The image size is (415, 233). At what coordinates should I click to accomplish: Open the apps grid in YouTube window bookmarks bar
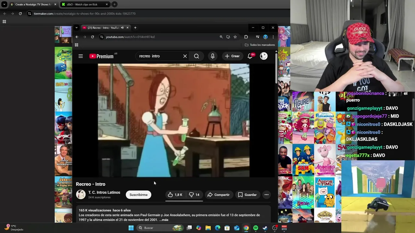pos(77,45)
